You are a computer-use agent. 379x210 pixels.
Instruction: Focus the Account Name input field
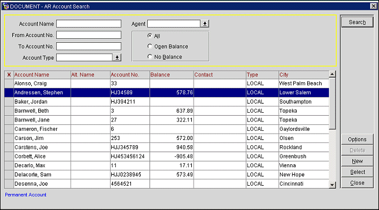click(89, 24)
